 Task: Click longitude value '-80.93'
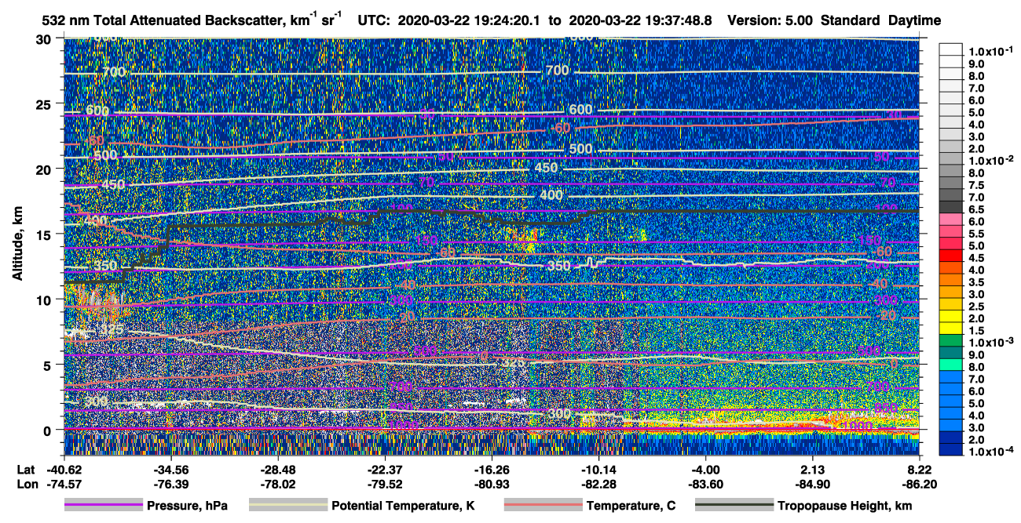coord(492,485)
